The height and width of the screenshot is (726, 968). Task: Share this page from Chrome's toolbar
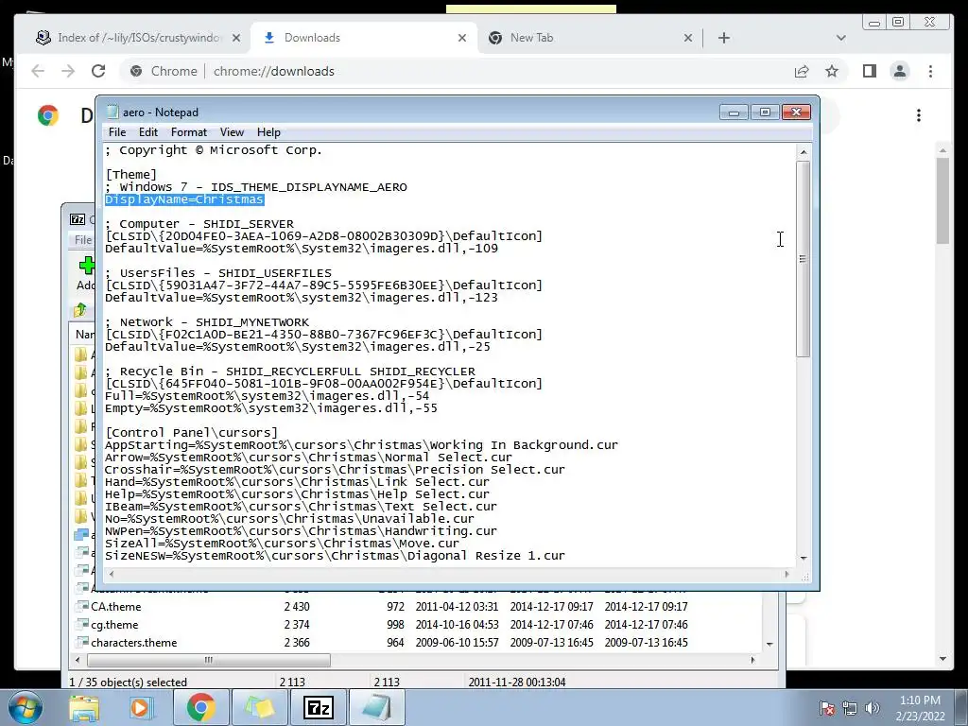tap(802, 71)
